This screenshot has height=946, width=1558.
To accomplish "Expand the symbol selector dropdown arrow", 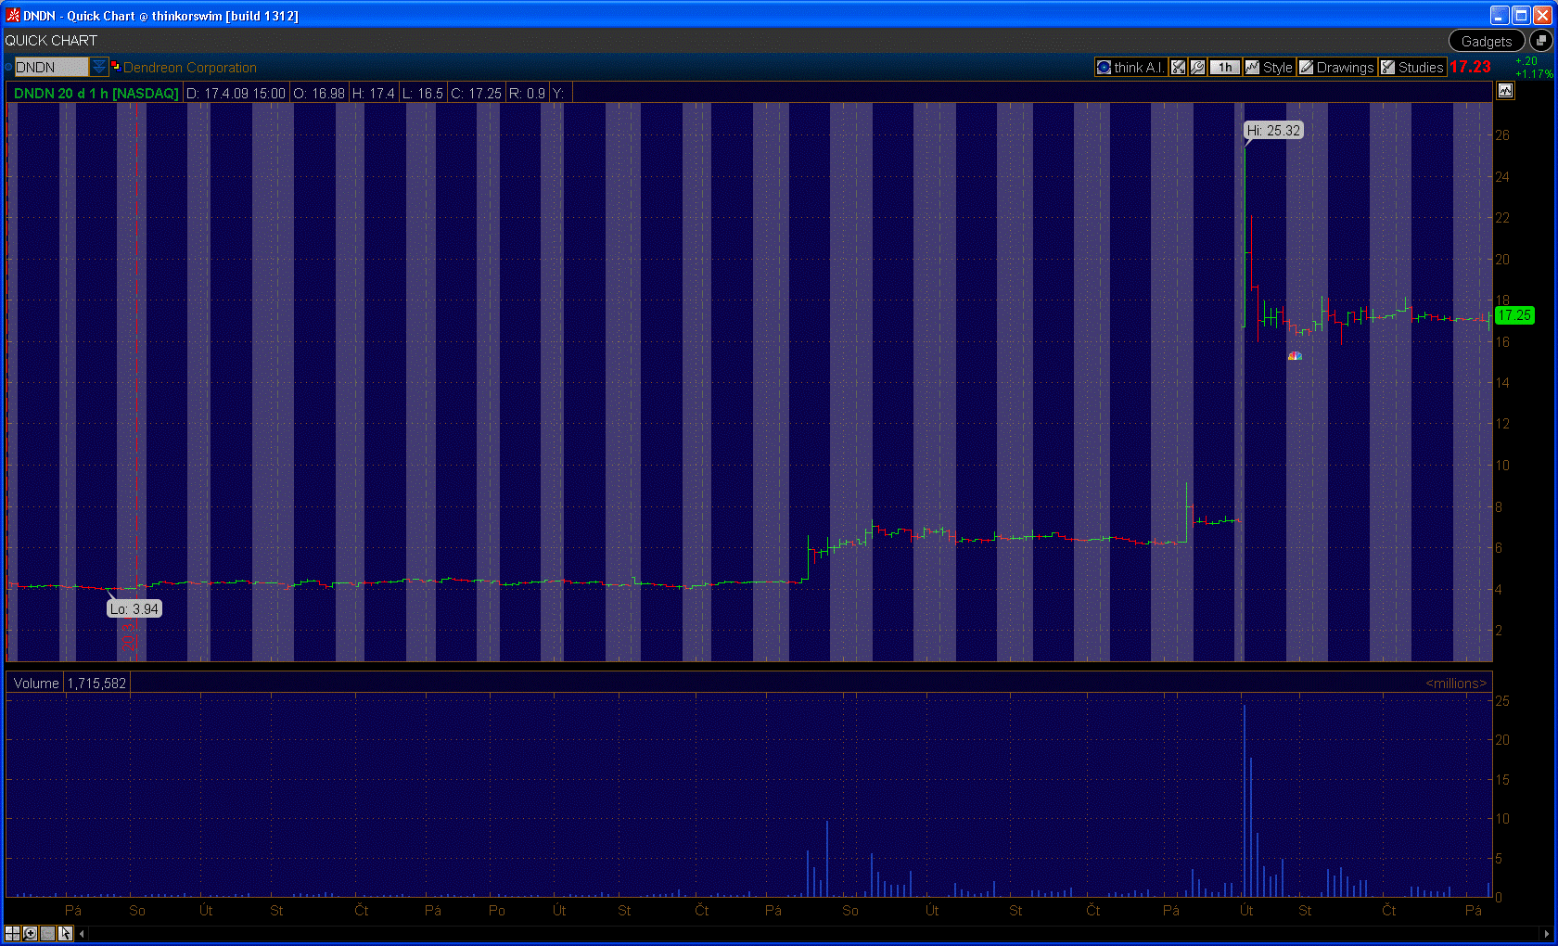I will [98, 67].
